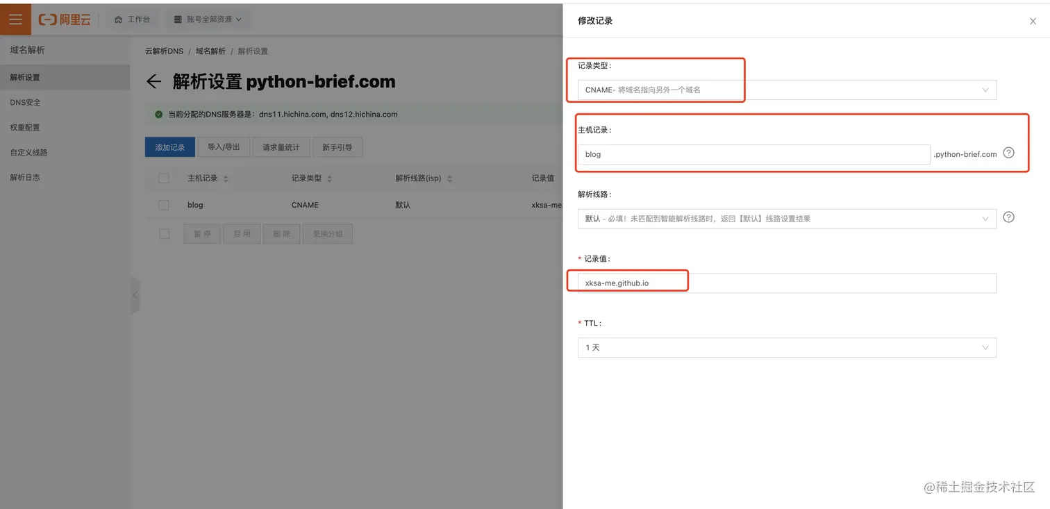
Task: Click the 域名解析 sidebar heading
Action: (28, 50)
